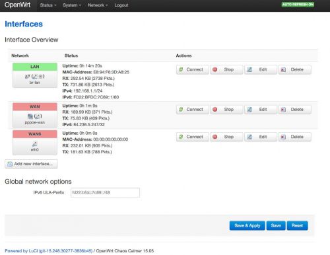Select the red WAN network label
330x255 pixels.
click(35, 107)
